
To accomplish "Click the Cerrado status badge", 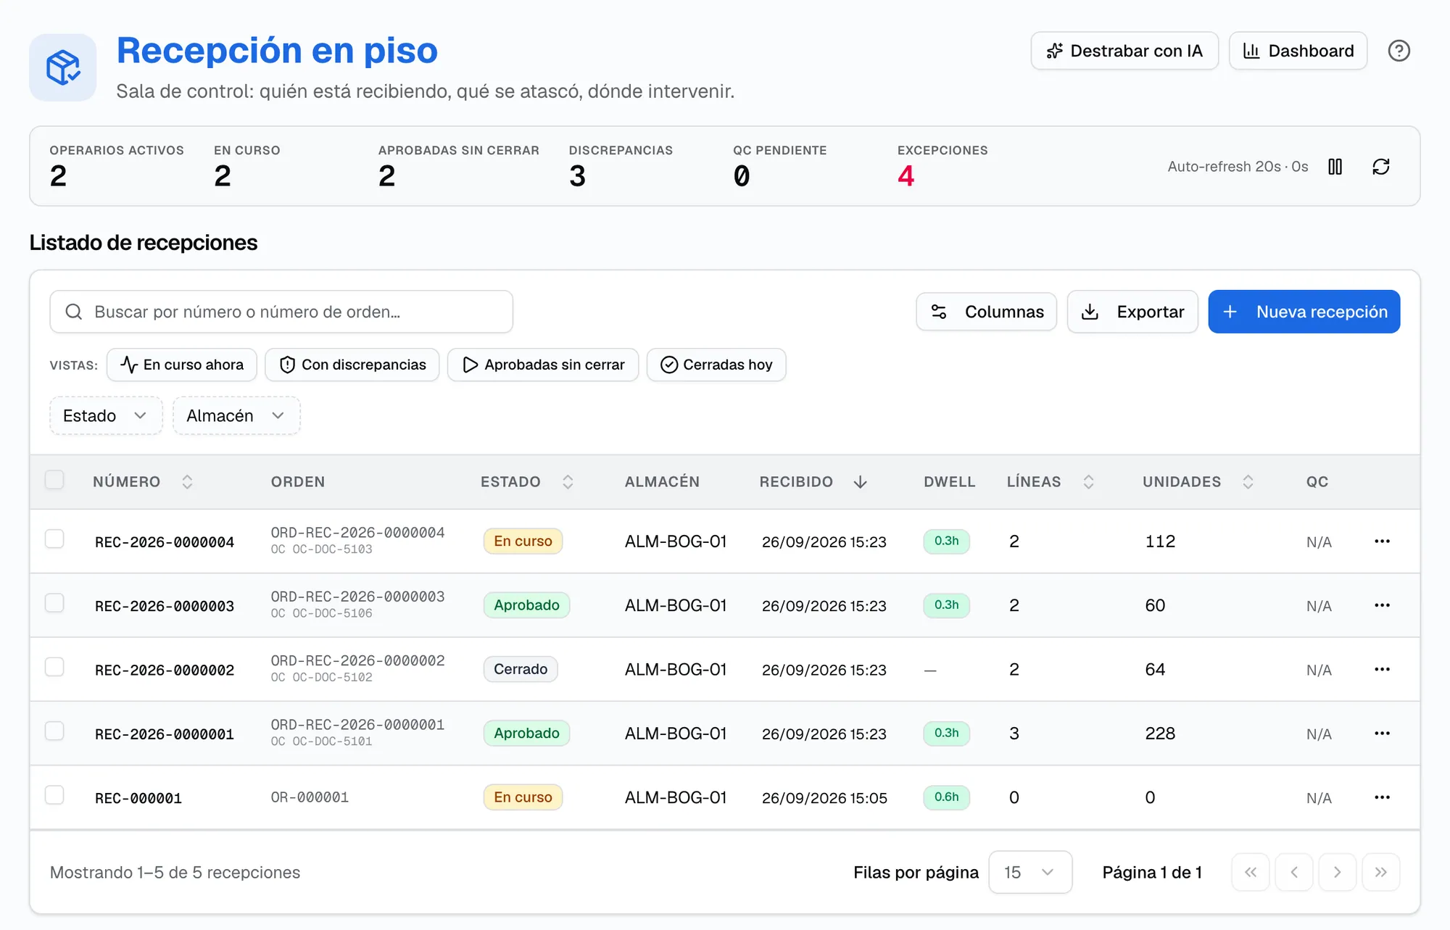I will (521, 669).
